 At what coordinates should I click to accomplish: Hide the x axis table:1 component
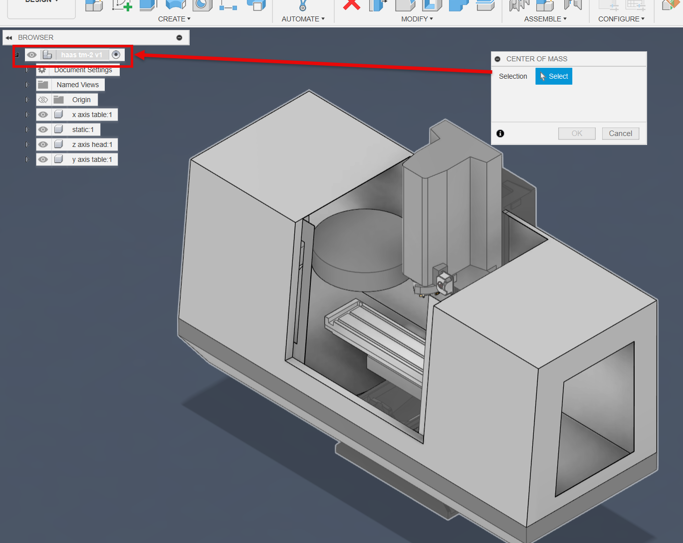(43, 114)
